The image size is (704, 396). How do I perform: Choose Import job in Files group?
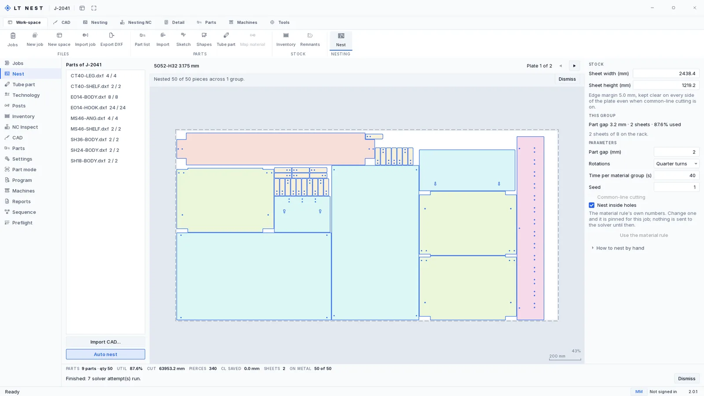85,39
